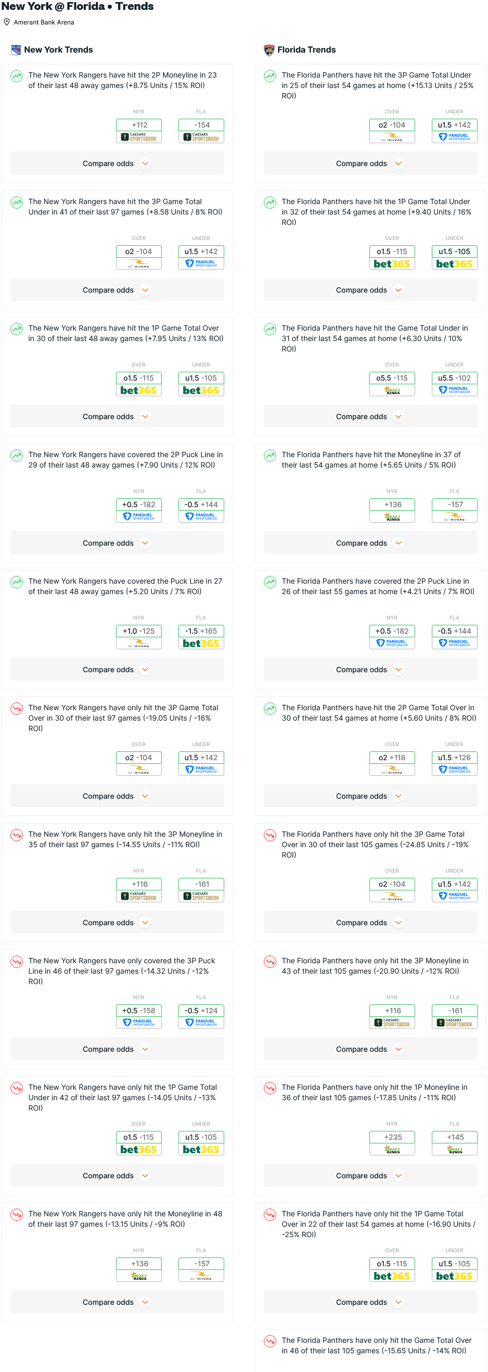488x1372 pixels.
Task: Choose o2 +118 BetRivers over odds
Action: (x=392, y=763)
